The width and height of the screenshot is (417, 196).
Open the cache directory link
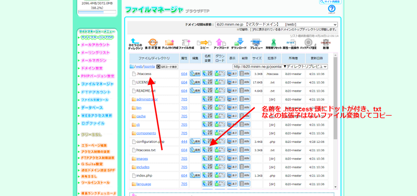[x=141, y=116]
